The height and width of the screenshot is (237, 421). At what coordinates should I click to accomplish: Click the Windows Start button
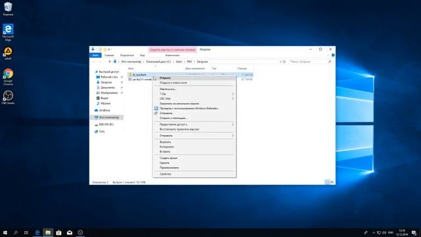[x=5, y=232]
